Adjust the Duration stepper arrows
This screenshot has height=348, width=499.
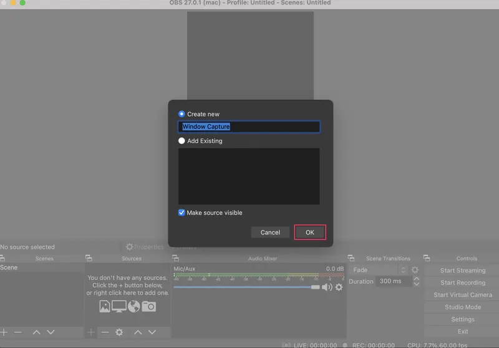click(x=415, y=282)
